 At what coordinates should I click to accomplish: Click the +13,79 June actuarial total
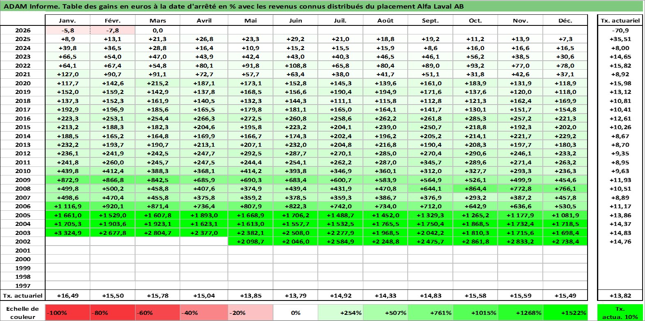coord(296,296)
